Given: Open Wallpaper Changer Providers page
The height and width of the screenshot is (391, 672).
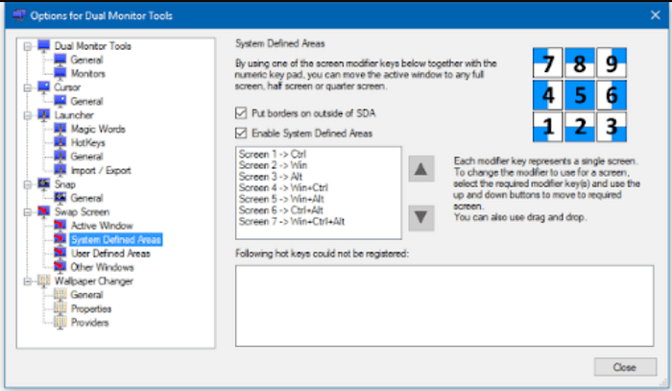Looking at the screenshot, I should click(x=89, y=323).
